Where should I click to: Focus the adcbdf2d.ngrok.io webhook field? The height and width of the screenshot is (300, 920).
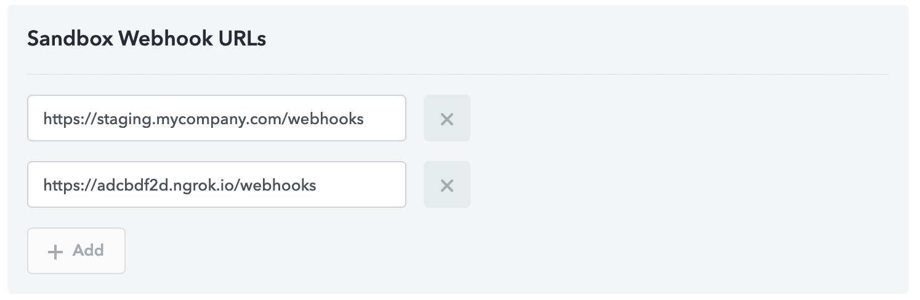coord(216,184)
